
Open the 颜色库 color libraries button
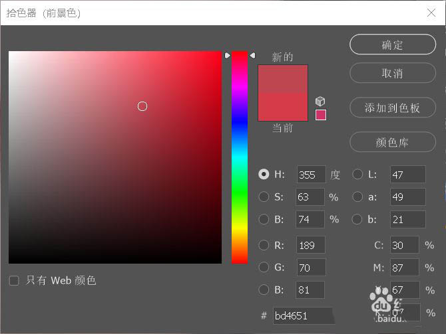pos(393,142)
